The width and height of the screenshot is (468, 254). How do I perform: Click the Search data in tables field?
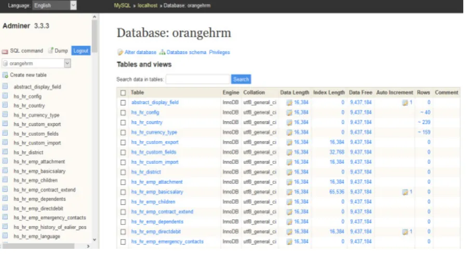click(x=197, y=79)
